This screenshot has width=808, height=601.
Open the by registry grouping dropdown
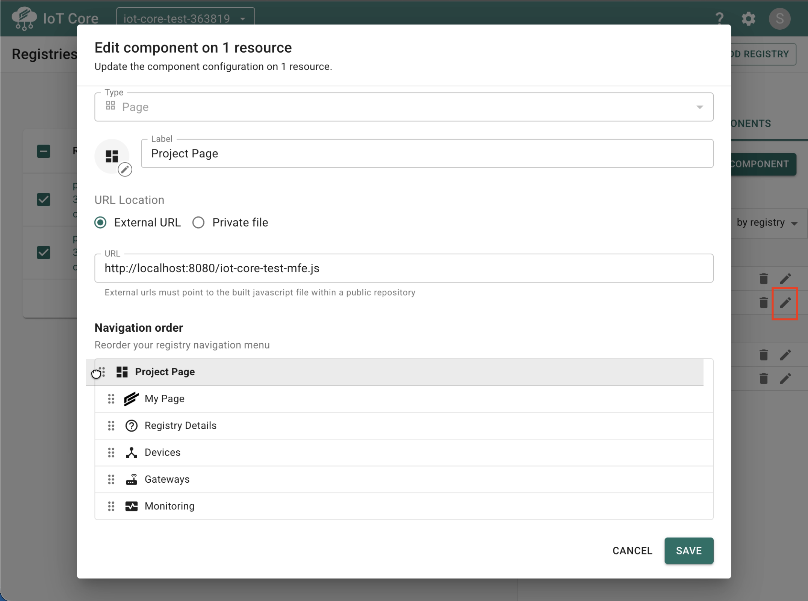[x=767, y=222]
